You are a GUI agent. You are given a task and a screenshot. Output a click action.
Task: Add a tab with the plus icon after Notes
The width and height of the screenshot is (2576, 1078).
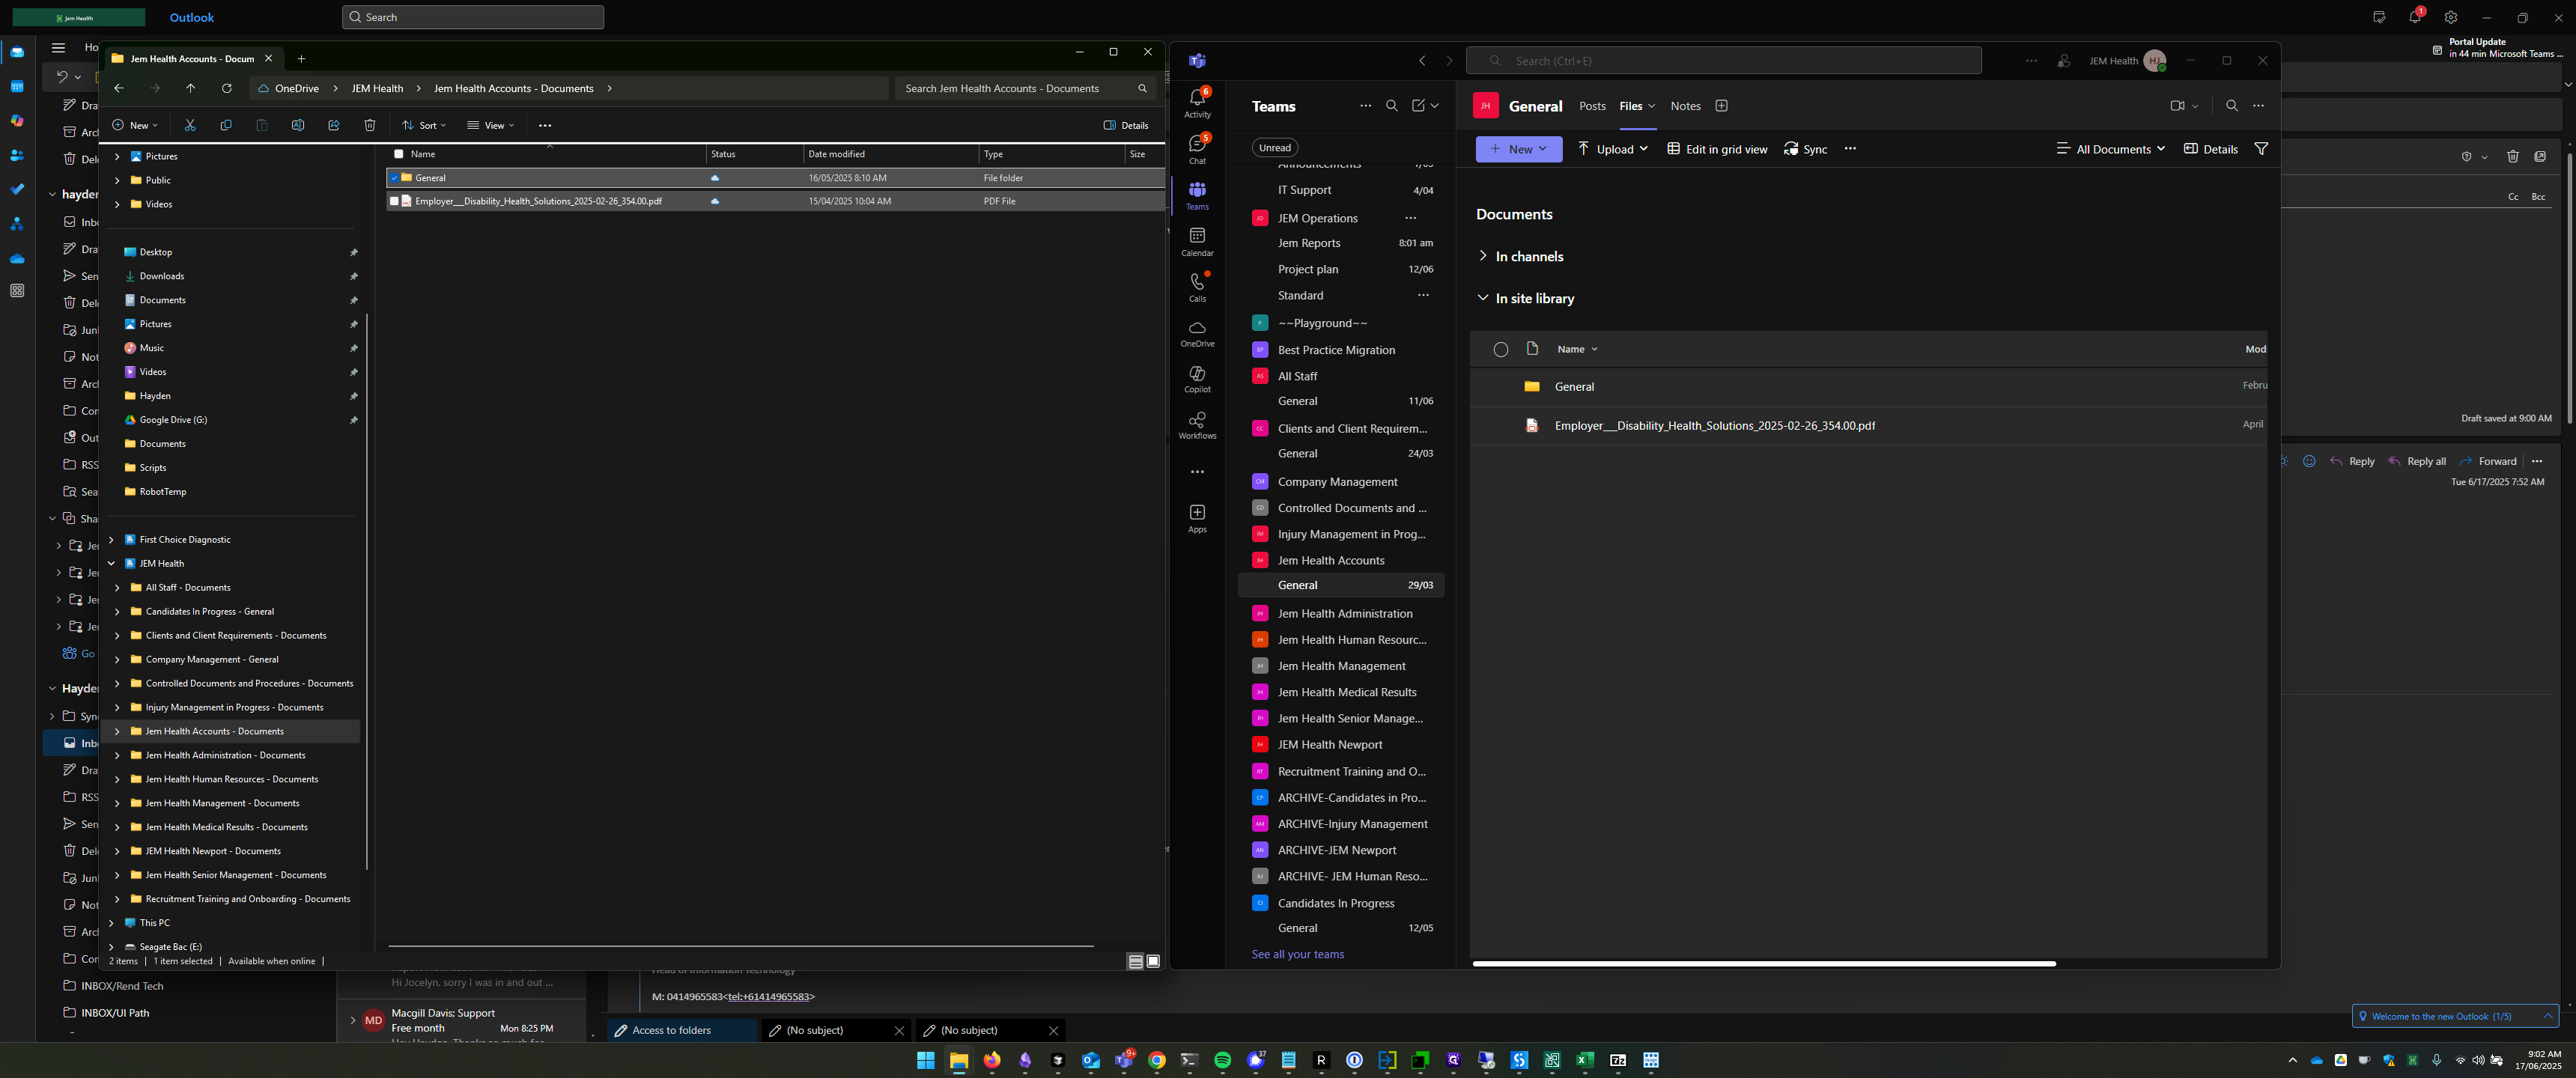tap(1721, 106)
